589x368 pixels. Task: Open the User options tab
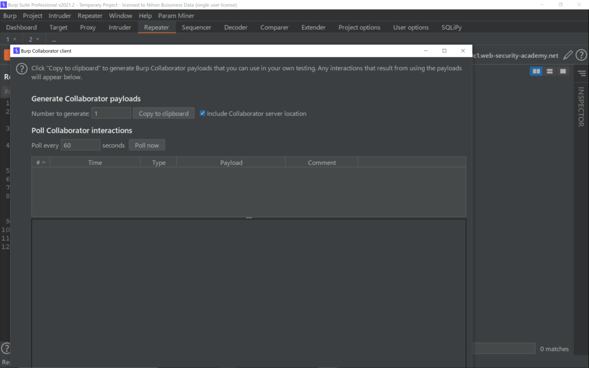[x=411, y=27]
